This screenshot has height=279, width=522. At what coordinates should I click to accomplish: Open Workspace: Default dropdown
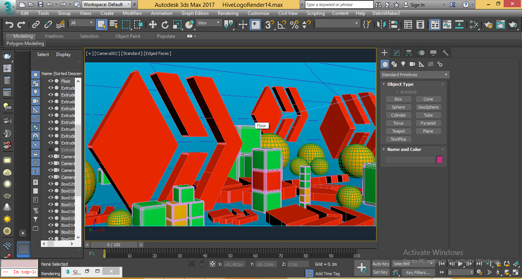(107, 5)
